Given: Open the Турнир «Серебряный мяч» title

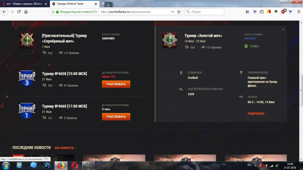Looking at the screenshot, I should pyautogui.click(x=64, y=38).
